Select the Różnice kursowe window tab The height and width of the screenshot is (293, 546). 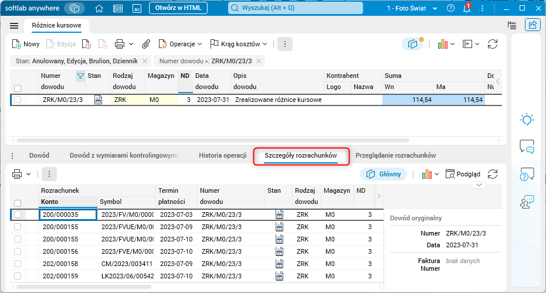point(56,25)
